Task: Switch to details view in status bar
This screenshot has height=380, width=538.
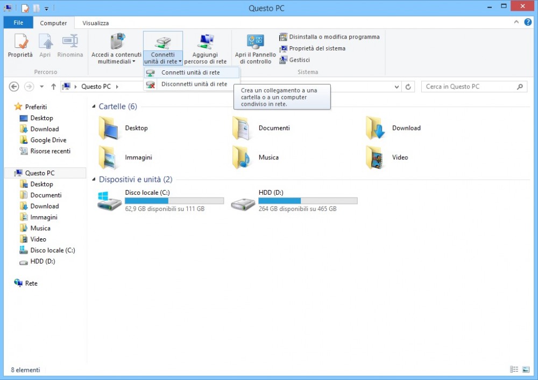Action: coord(514,369)
